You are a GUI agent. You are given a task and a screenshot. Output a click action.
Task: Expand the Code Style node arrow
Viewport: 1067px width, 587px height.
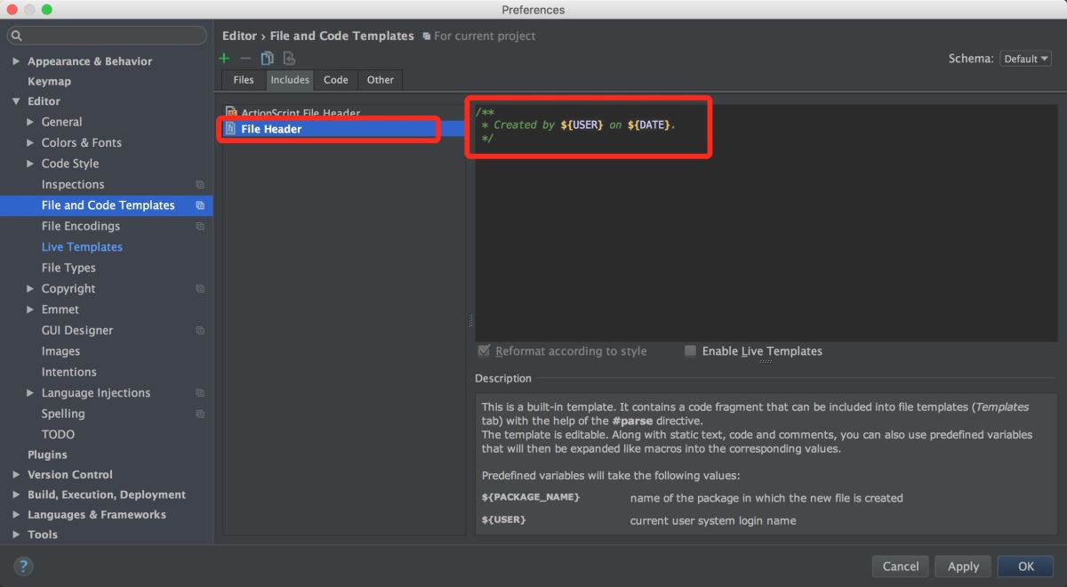[x=30, y=164]
